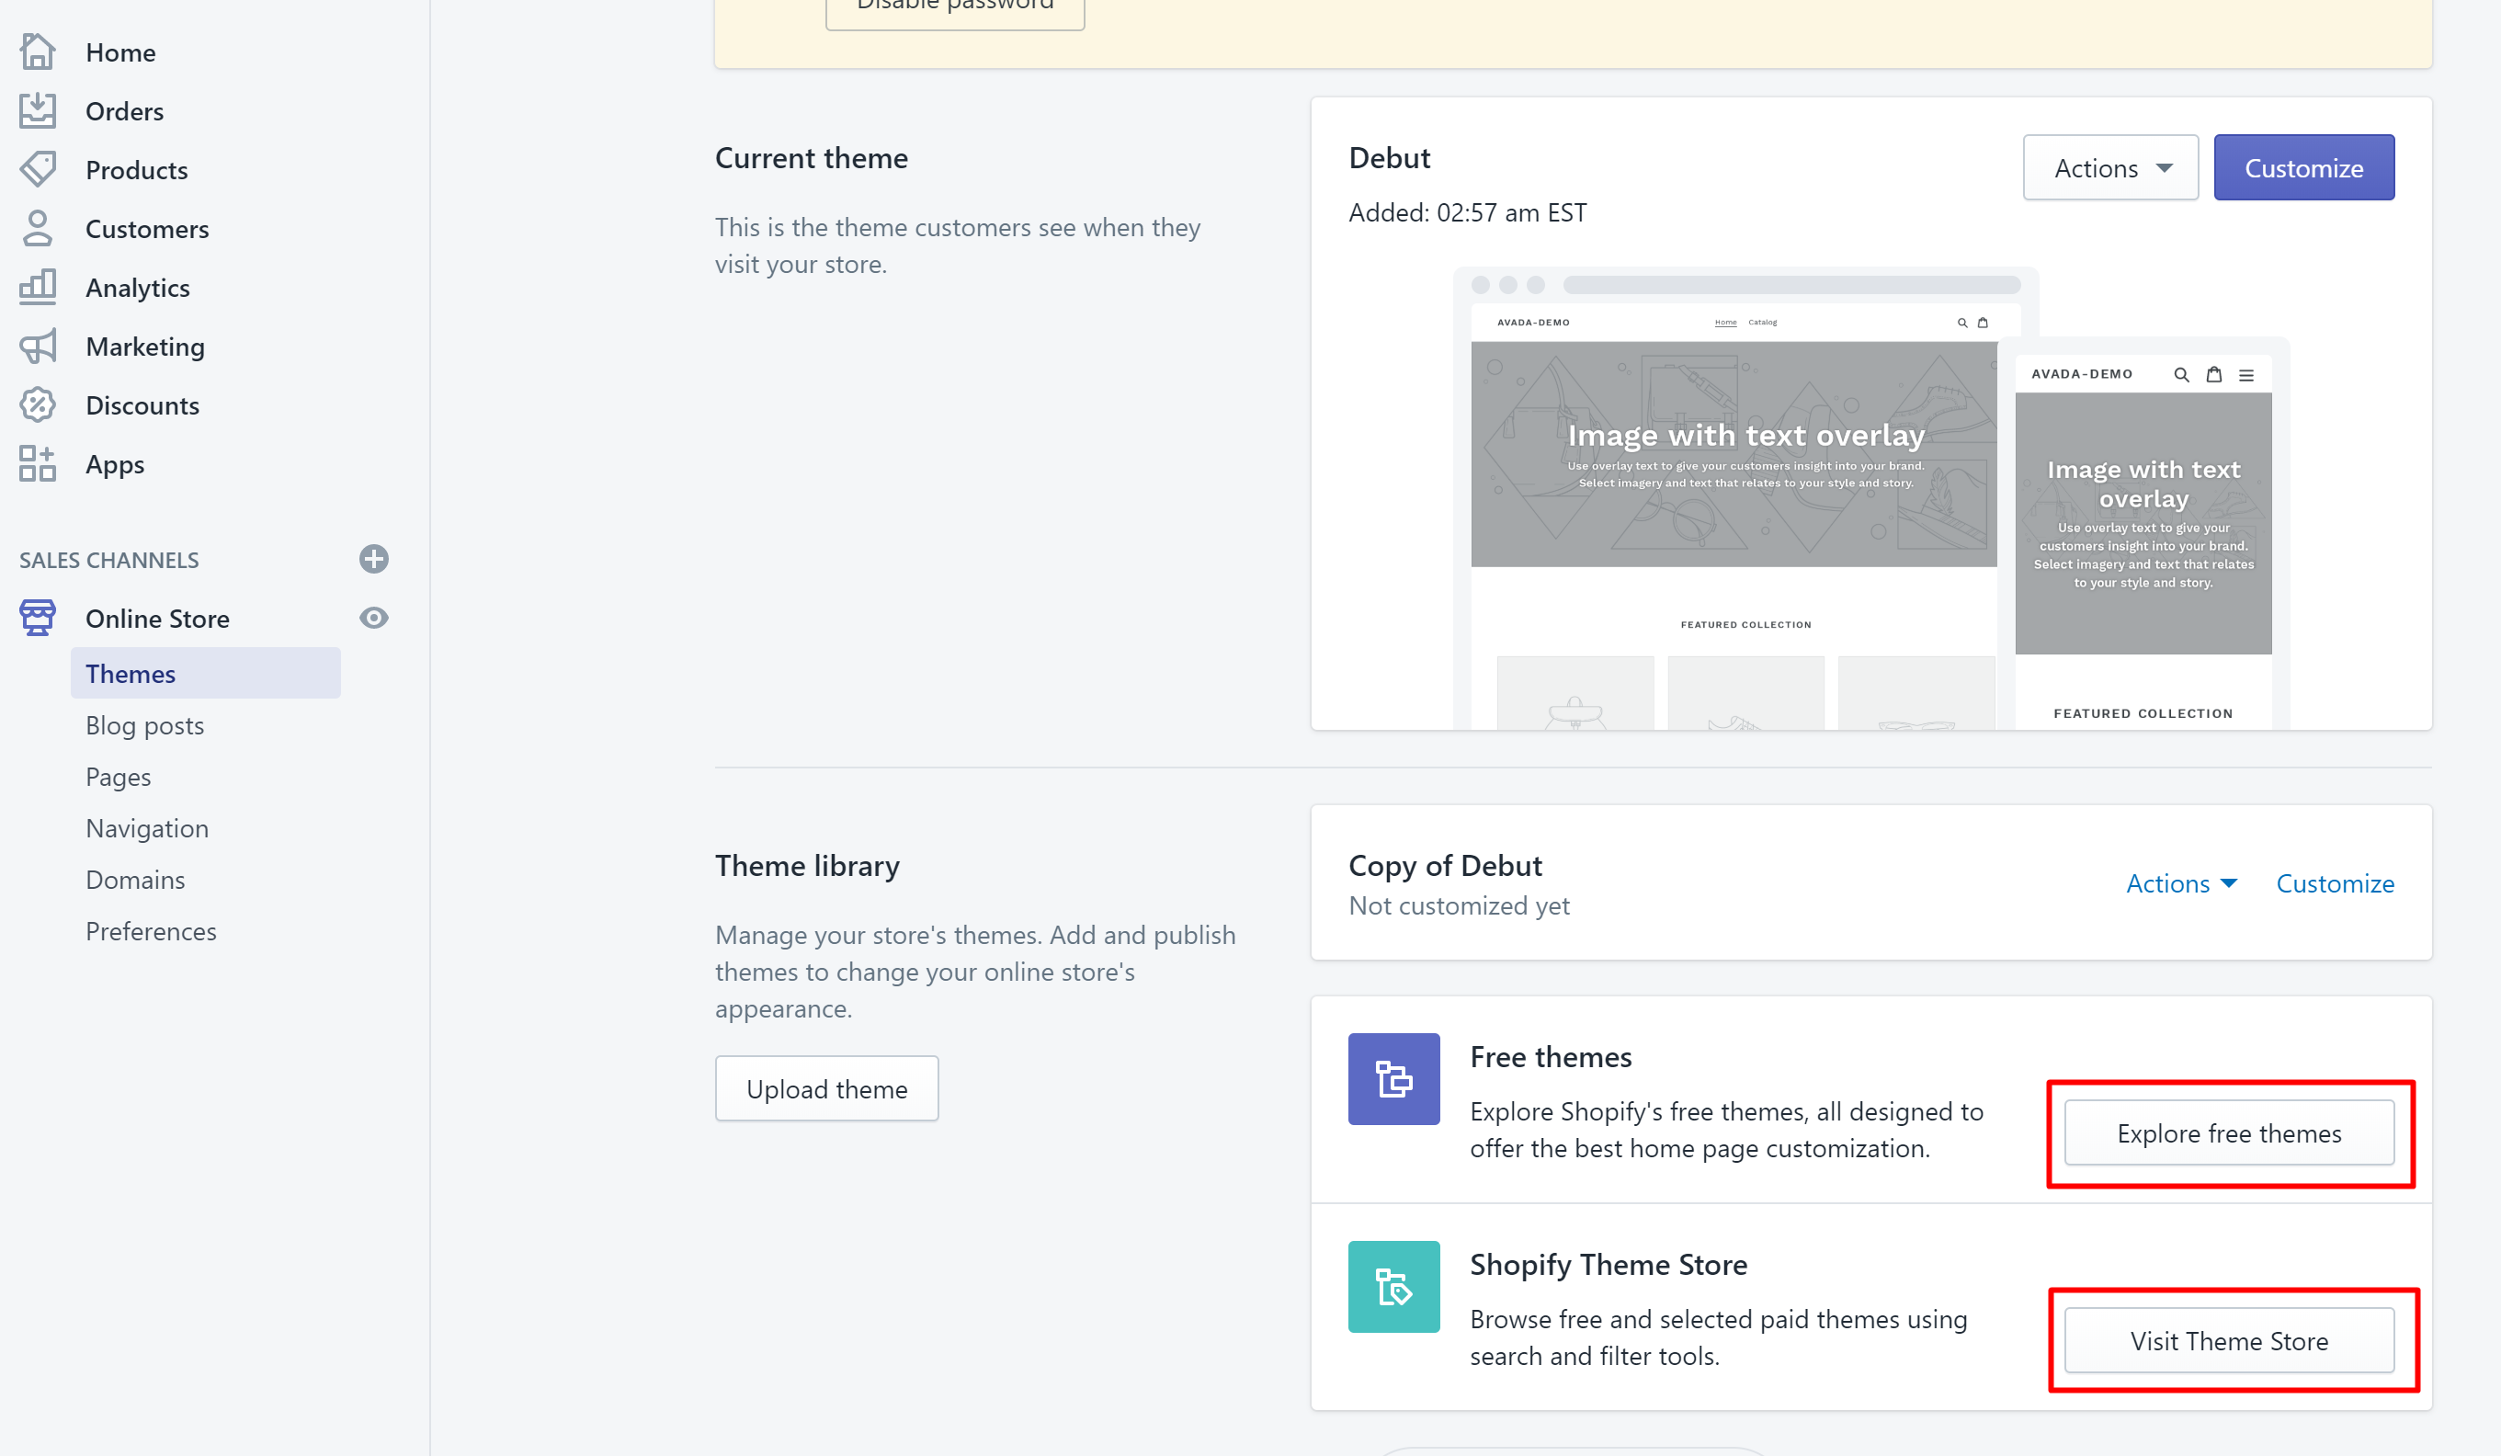Click Customize button for Debut theme
2501x1456 pixels.
[2303, 166]
